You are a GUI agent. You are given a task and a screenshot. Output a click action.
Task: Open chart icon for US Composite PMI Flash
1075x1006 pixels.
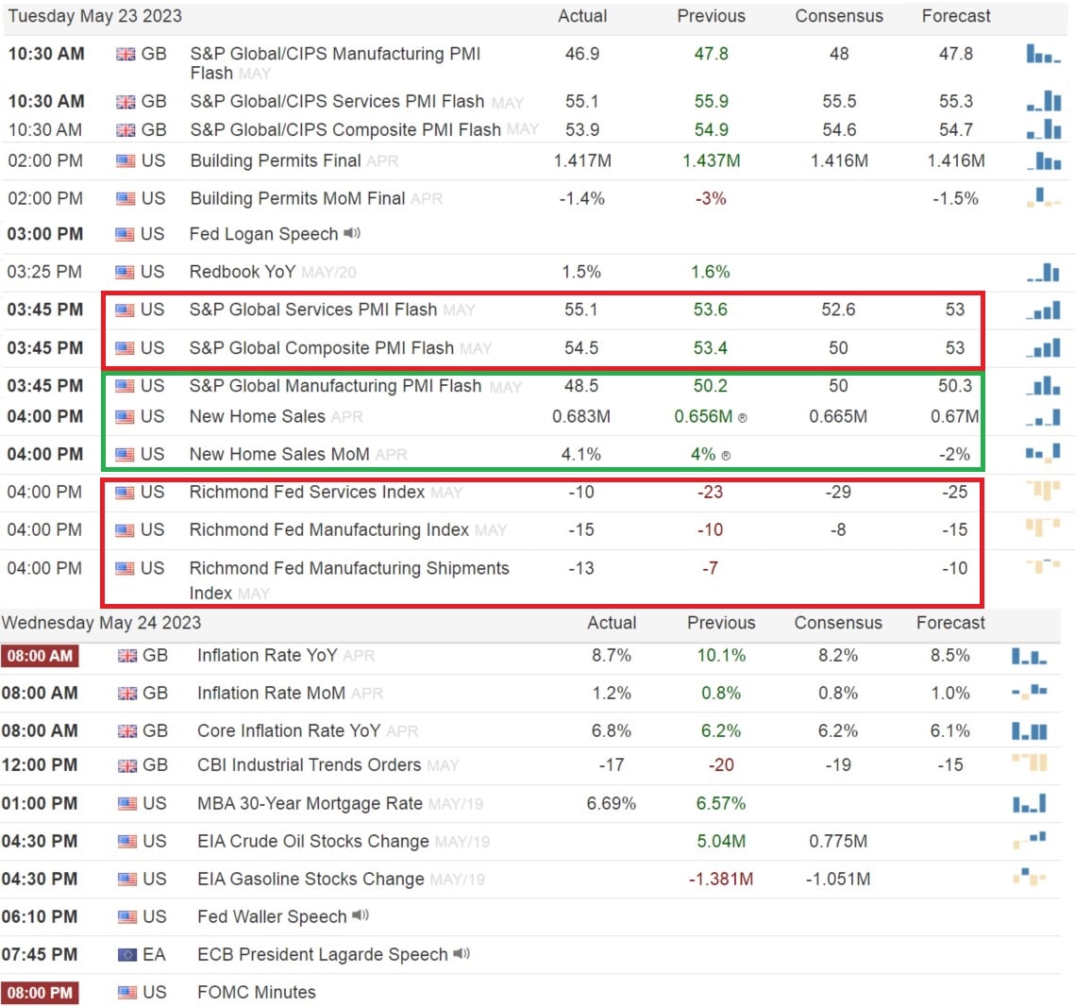1043,348
